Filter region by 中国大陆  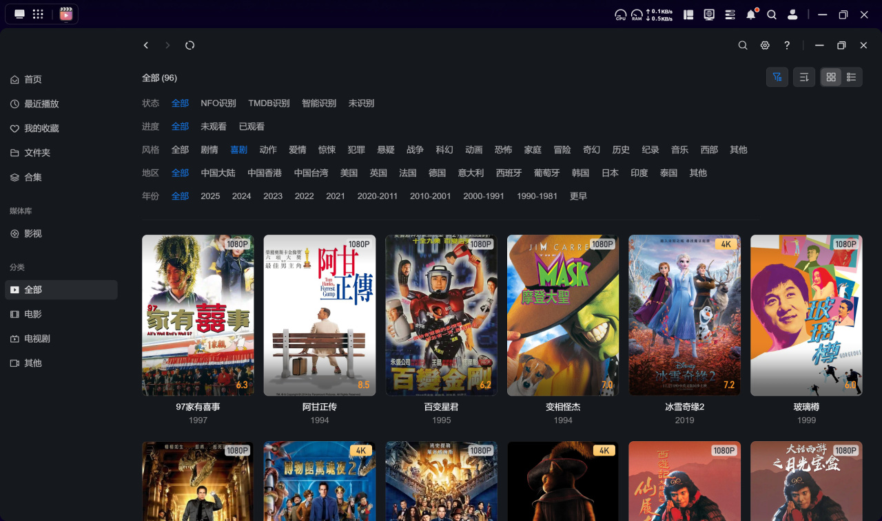pyautogui.click(x=218, y=173)
